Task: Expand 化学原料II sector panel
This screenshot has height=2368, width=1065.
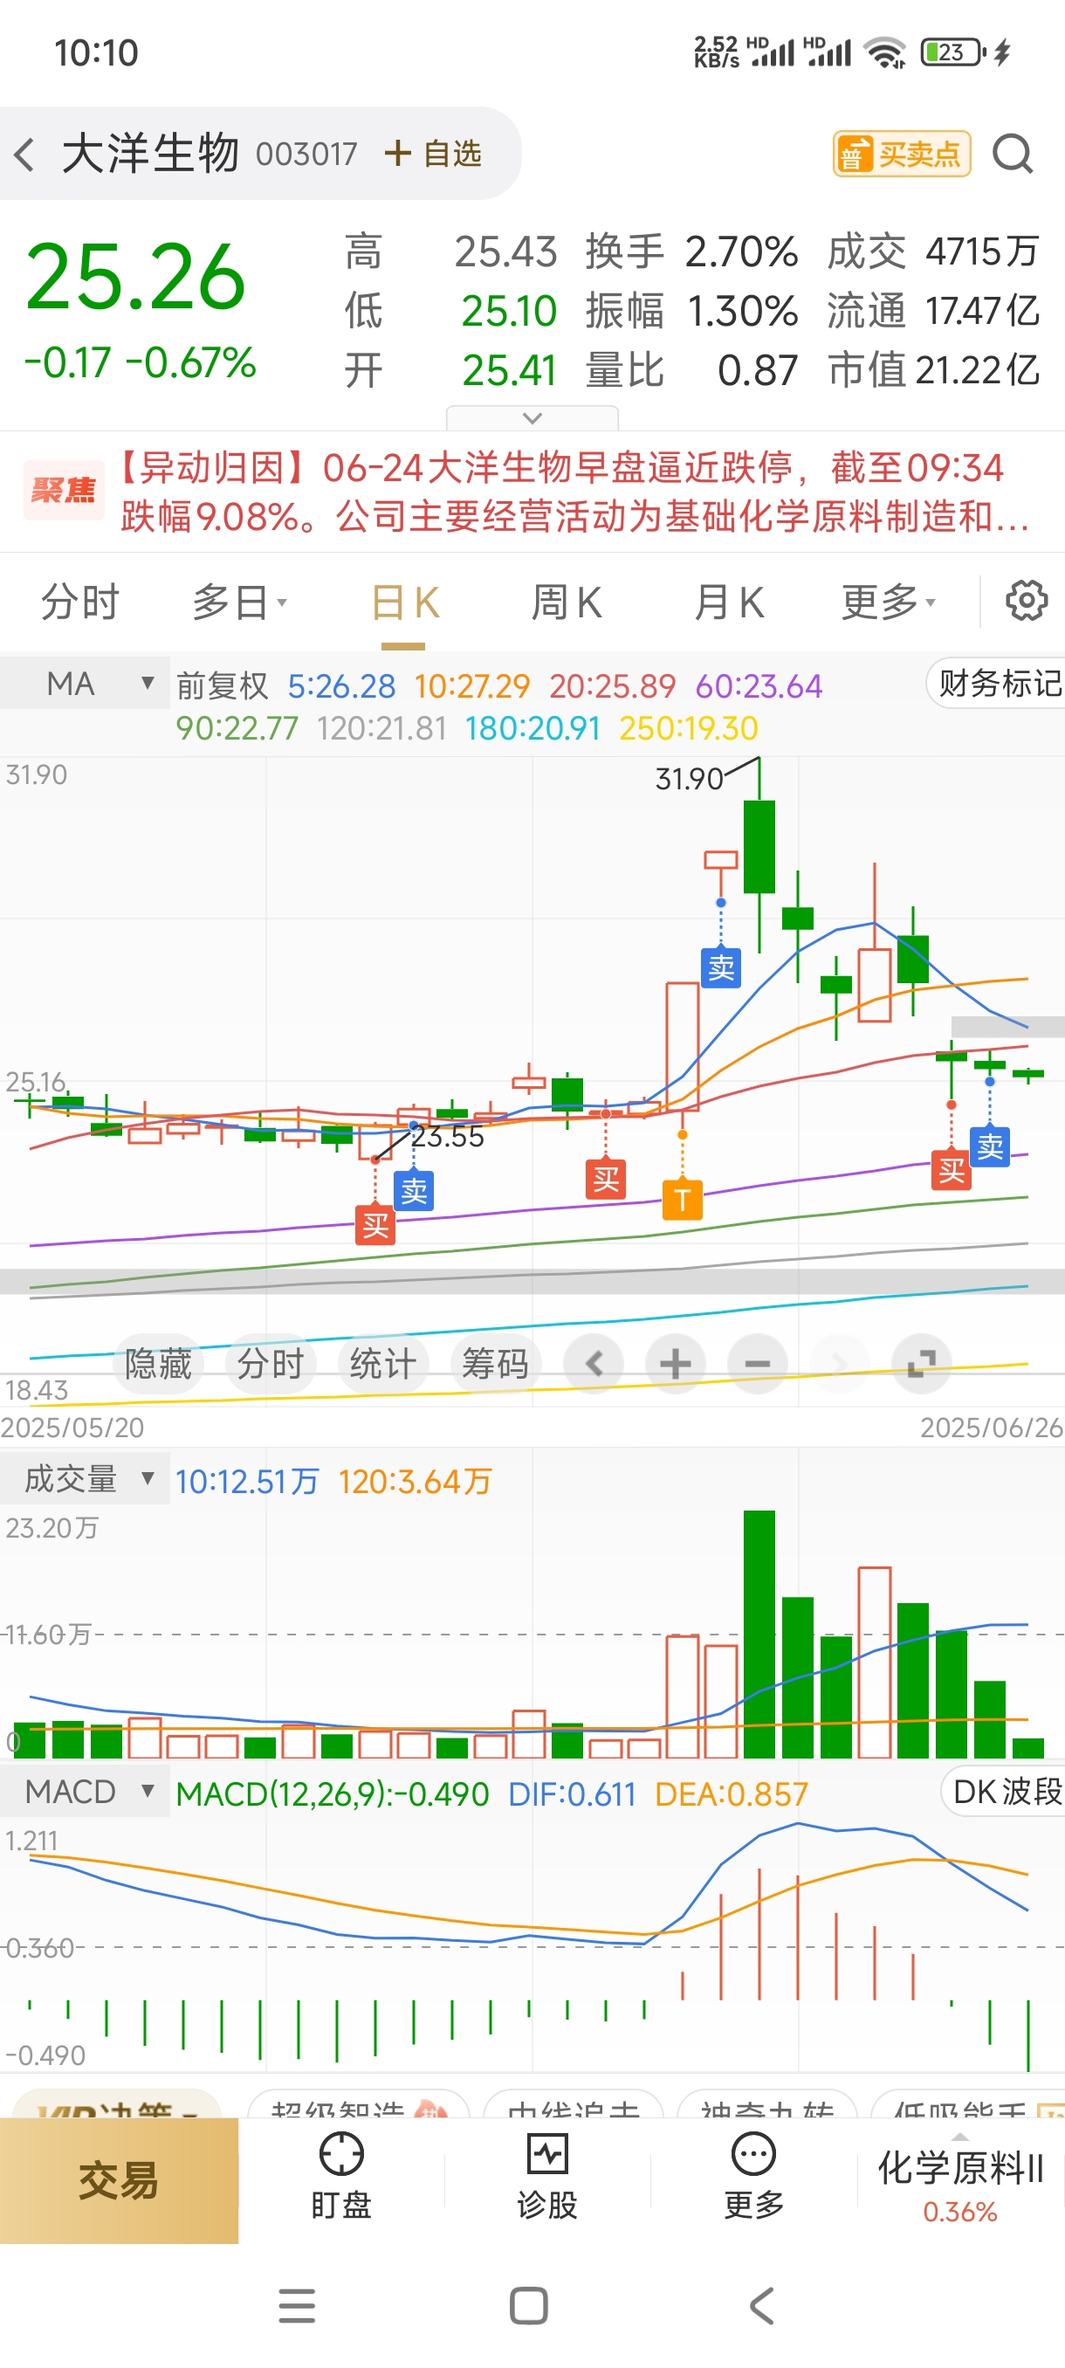Action: [960, 2183]
